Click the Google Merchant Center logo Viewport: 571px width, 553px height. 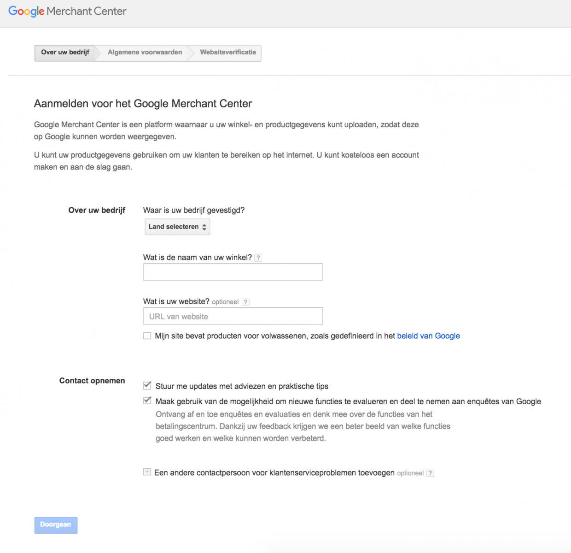coord(67,11)
